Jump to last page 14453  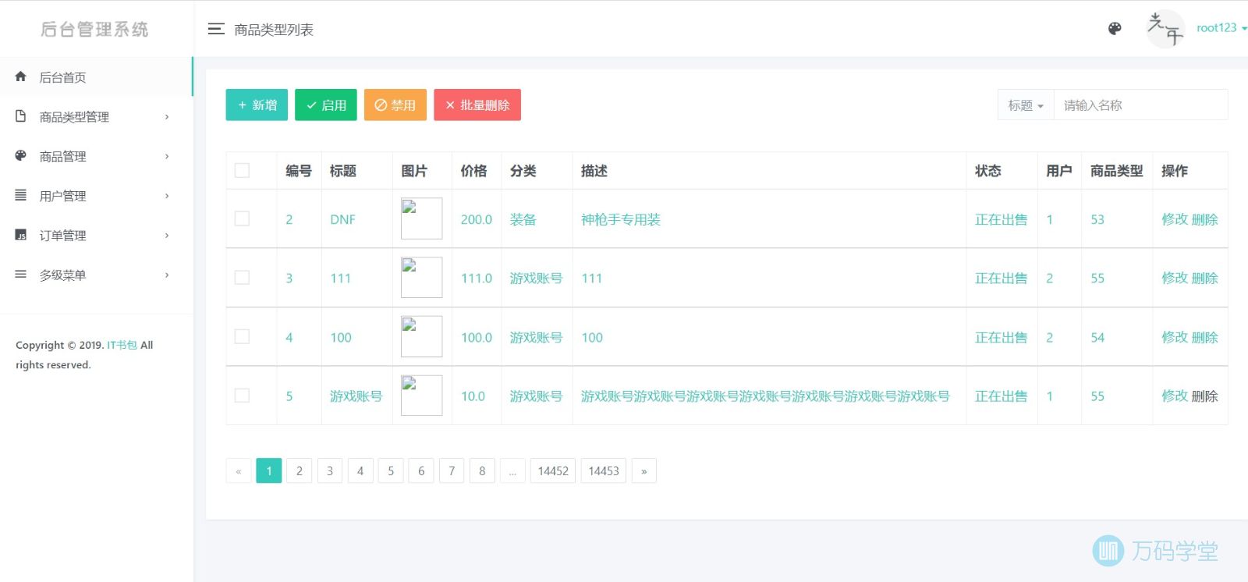(604, 470)
